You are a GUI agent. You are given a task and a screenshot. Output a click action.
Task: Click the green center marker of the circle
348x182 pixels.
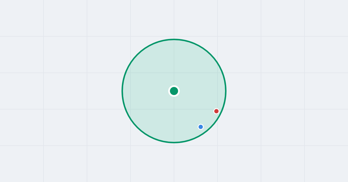174,91
